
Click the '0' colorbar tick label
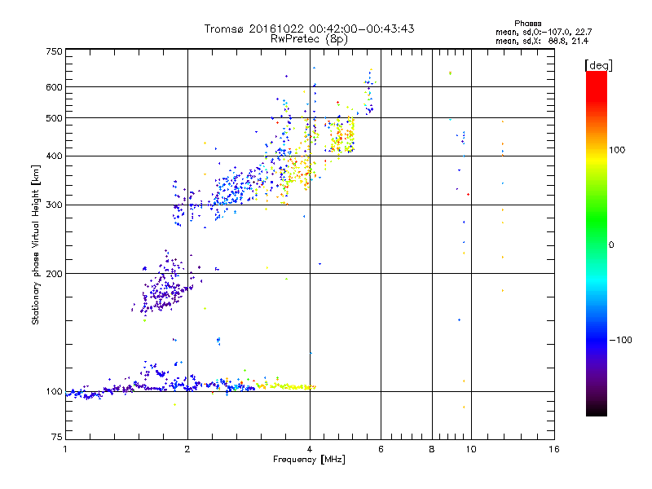pyautogui.click(x=610, y=245)
